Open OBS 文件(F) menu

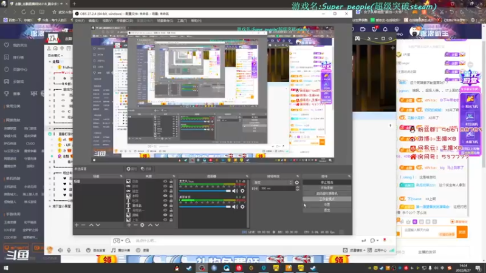click(80, 21)
